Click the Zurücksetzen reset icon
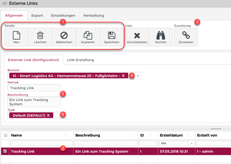 point(137,35)
